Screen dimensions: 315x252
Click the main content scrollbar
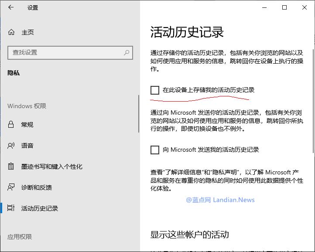[313, 101]
